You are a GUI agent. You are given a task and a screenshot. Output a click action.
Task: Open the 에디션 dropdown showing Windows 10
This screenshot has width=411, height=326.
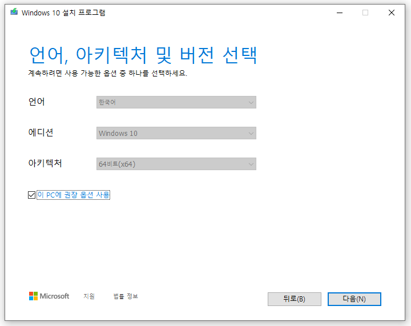click(x=176, y=133)
